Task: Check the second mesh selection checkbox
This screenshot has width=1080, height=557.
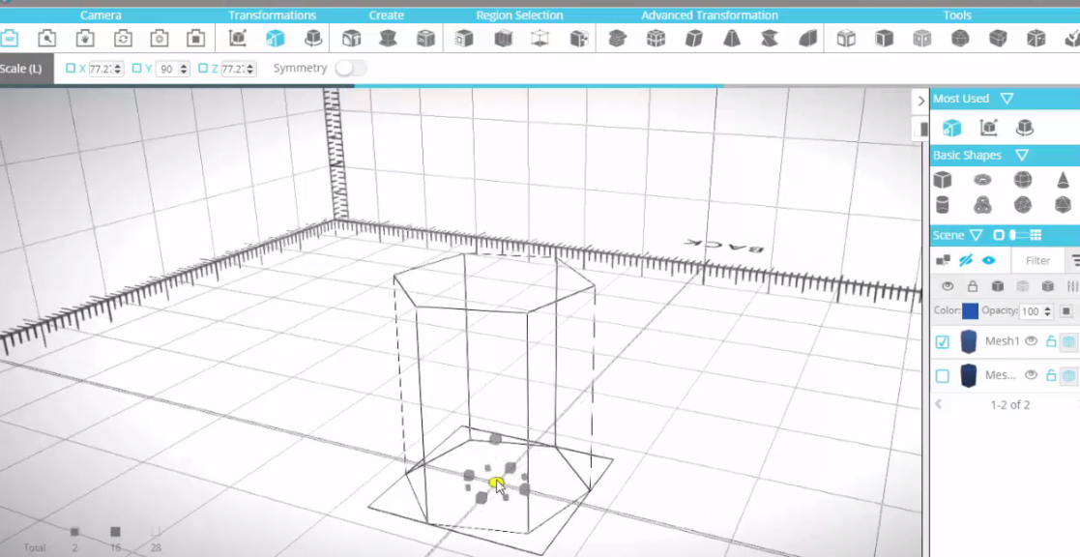Action: (x=943, y=376)
